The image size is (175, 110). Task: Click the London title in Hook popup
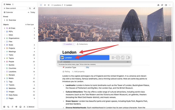[x=68, y=58]
